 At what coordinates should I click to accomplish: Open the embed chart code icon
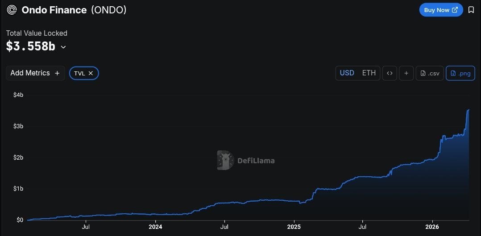coord(390,73)
